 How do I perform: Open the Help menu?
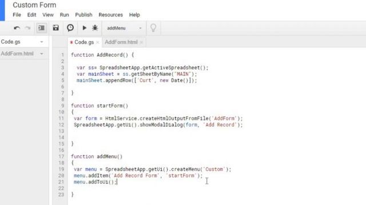tap(134, 15)
